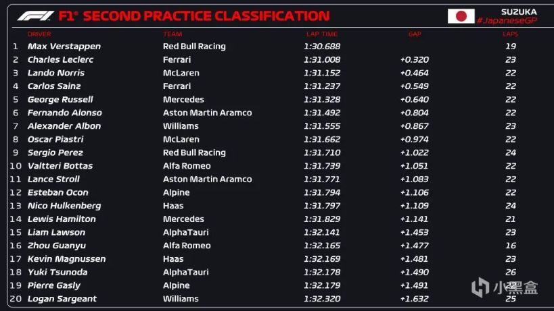Click the F1 logo icon

coord(37,16)
